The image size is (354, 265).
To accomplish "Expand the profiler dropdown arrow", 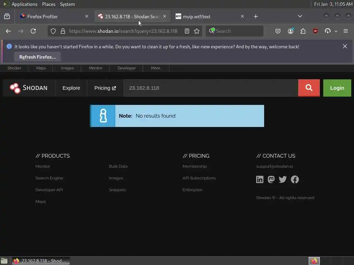I will click(336, 31).
